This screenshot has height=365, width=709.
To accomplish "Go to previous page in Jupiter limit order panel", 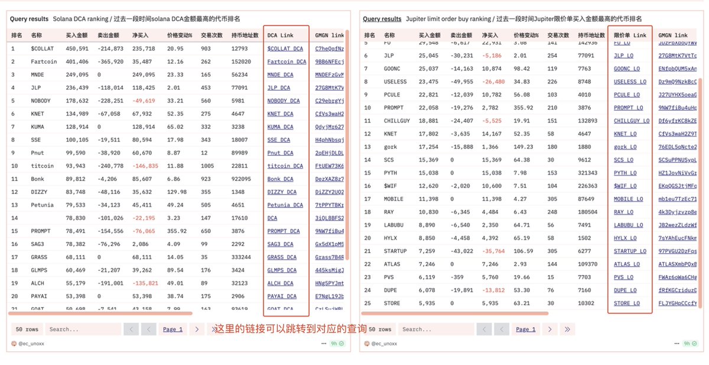I will tap(501, 329).
